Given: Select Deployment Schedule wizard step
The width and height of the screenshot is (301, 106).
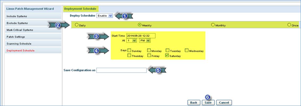Looking at the screenshot, I should pyautogui.click(x=33, y=51).
